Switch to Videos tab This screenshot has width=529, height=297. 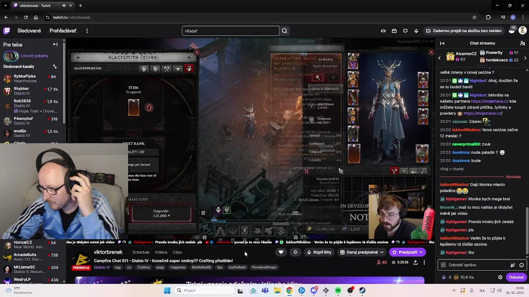[x=161, y=252]
